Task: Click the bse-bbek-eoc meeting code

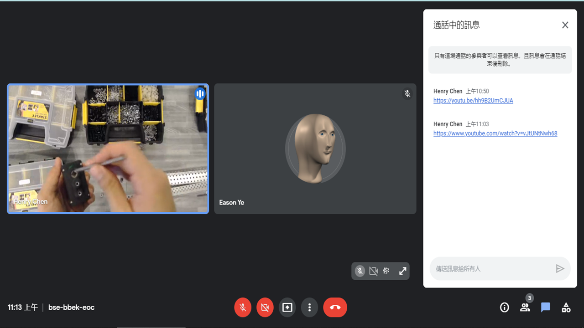Action: tap(71, 307)
